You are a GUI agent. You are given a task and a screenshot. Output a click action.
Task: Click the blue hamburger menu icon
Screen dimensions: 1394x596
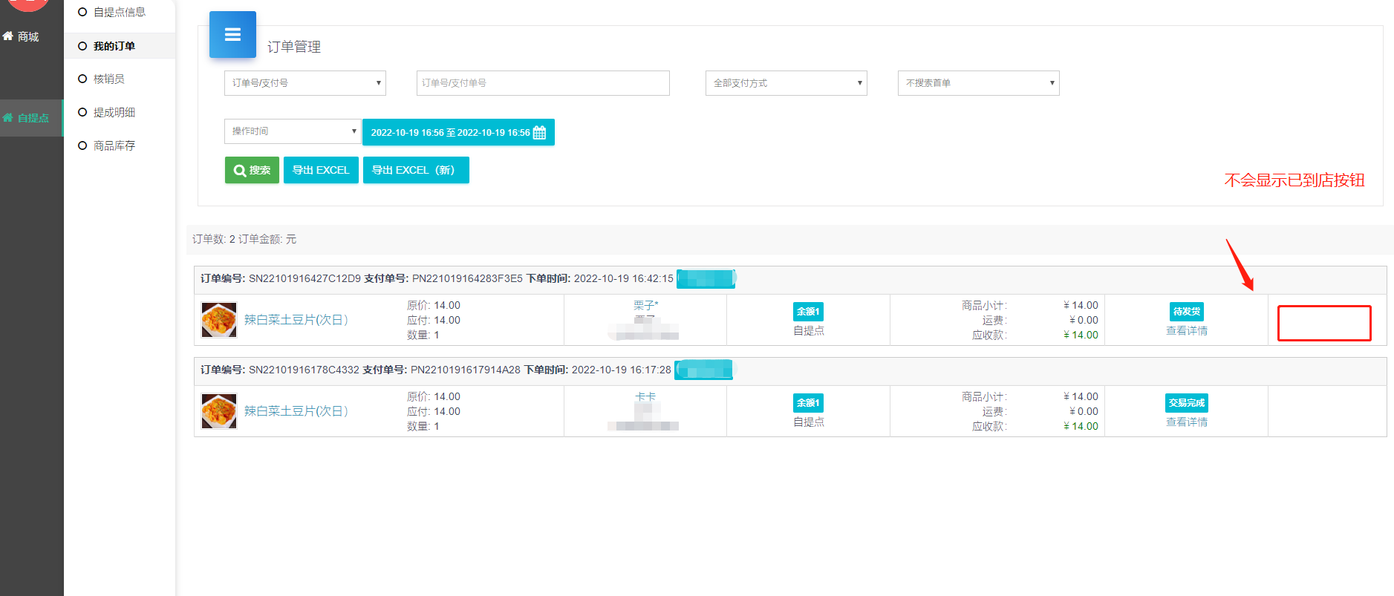coord(232,34)
